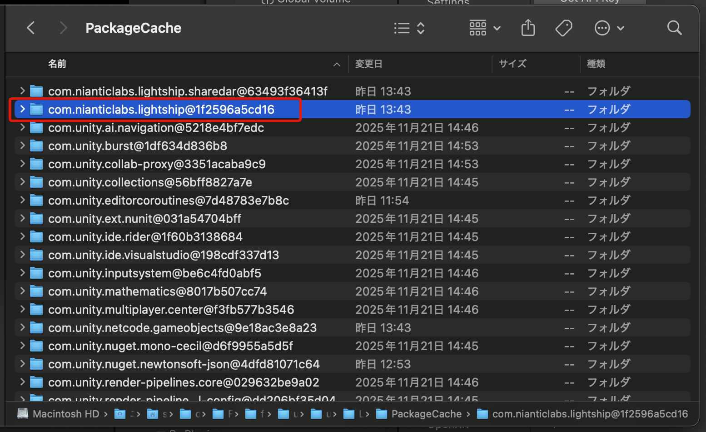This screenshot has width=706, height=432.
Task: Click the 変更日 column header
Action: pos(368,64)
